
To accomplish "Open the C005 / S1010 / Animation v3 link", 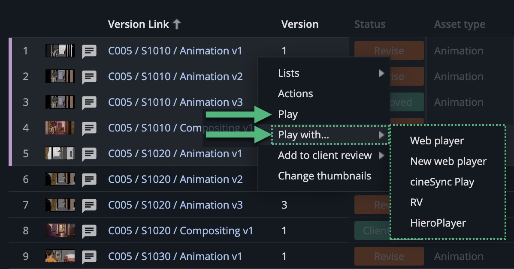I will [x=175, y=102].
